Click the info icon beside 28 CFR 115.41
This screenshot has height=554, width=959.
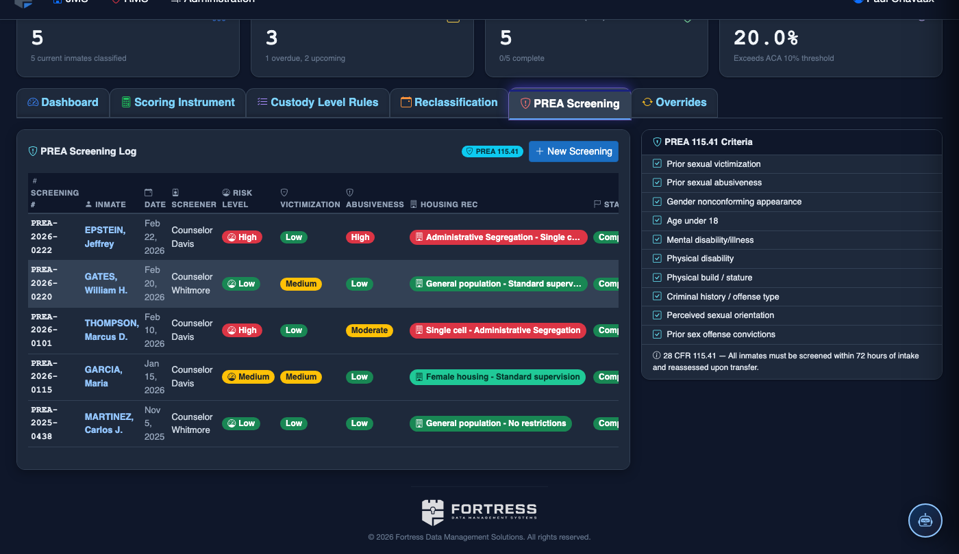657,356
